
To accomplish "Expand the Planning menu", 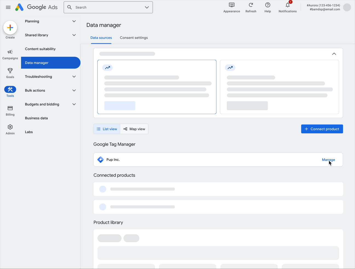I will [x=50, y=21].
